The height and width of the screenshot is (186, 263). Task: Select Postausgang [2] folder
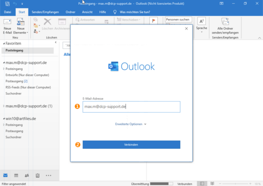(17, 81)
